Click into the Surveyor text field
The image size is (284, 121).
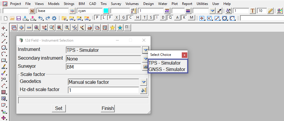click(103, 67)
